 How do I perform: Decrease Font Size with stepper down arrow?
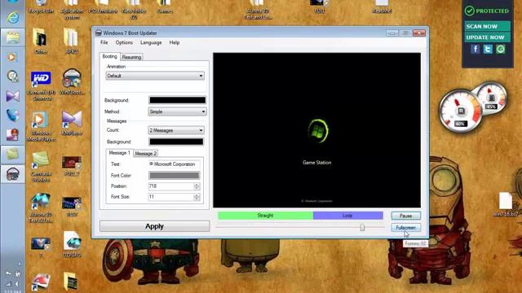tap(197, 199)
